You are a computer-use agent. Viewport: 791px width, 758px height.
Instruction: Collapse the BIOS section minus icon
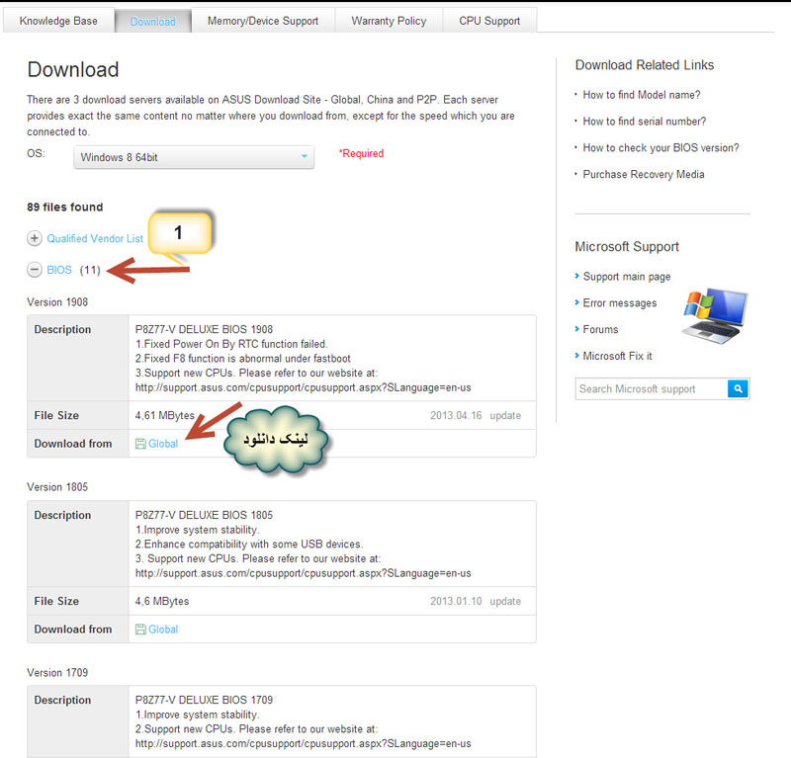(x=35, y=270)
